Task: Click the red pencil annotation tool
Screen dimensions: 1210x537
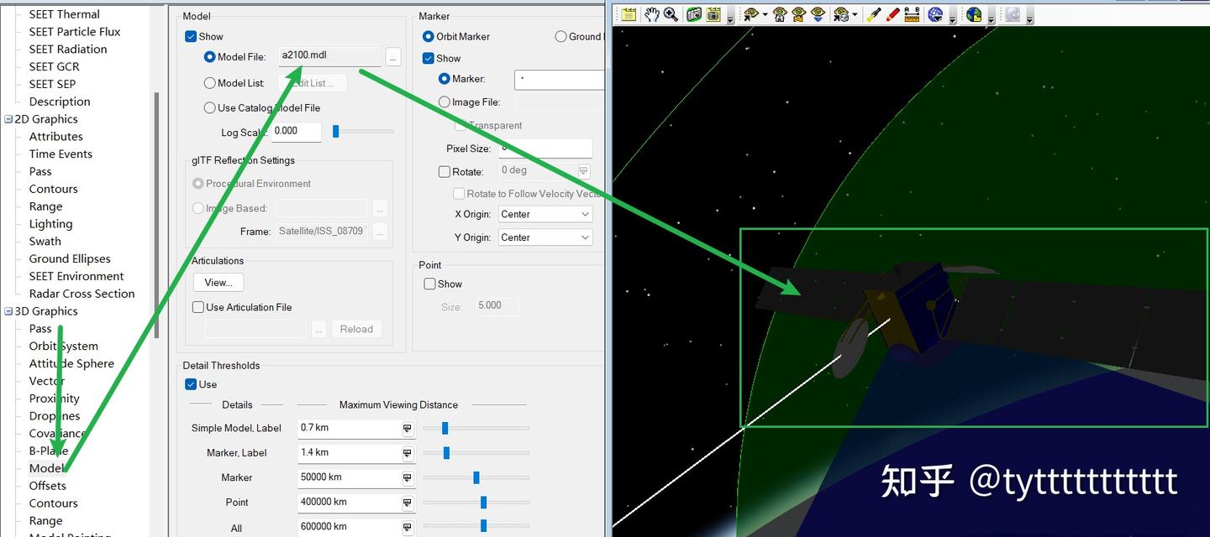Action: tap(893, 14)
